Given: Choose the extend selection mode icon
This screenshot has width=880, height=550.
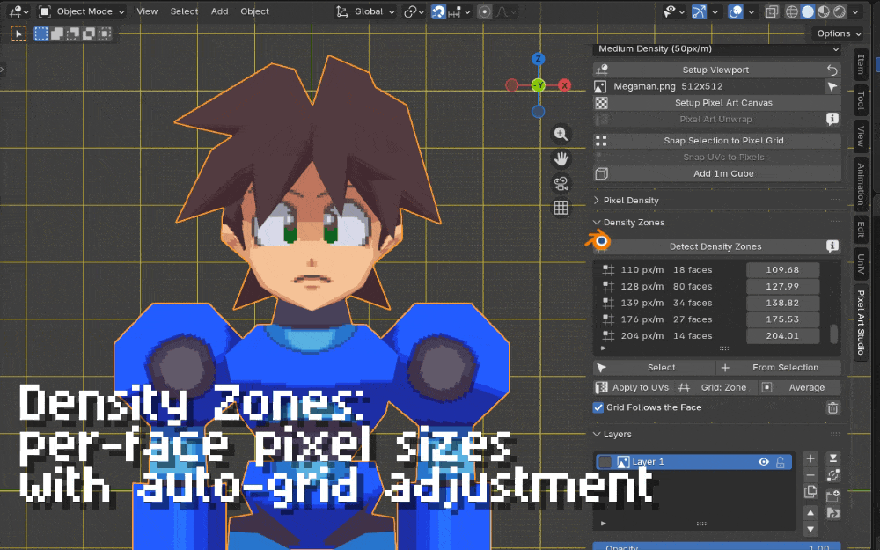Looking at the screenshot, I should point(57,33).
